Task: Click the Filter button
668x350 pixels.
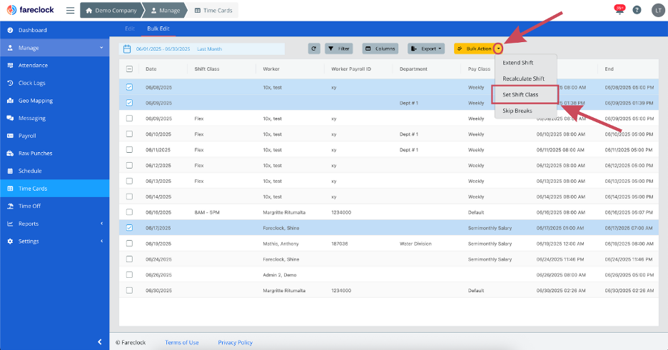Action: tap(339, 49)
